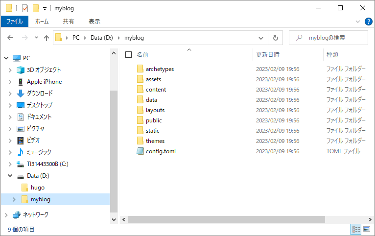Open the Help question mark icon
Viewport: 375px width, 236px height.
pos(369,22)
